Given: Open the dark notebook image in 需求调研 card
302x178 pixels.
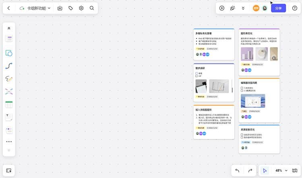Looking at the screenshot, I should pyautogui.click(x=201, y=86).
